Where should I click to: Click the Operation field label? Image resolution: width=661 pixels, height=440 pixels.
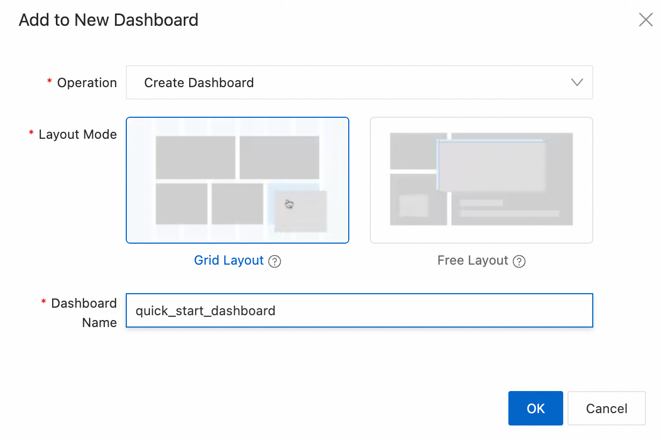tap(87, 83)
